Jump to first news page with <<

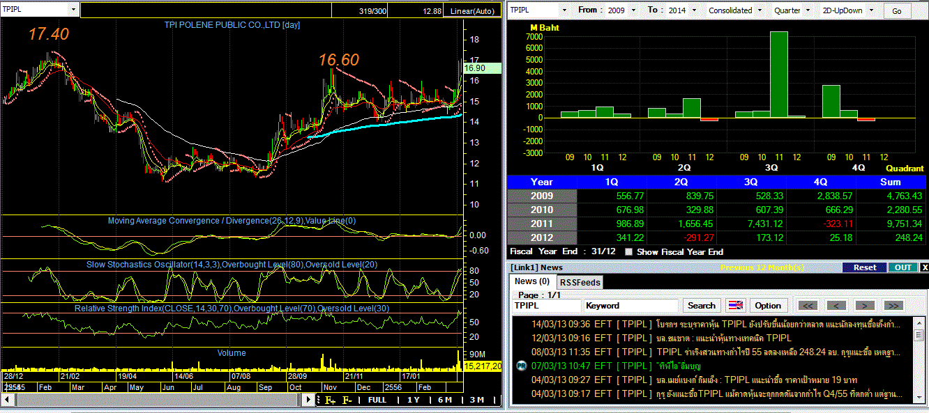808,306
